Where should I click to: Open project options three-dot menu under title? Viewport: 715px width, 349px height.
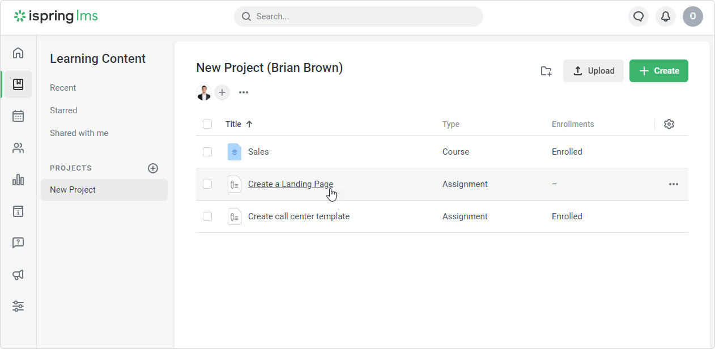click(244, 92)
